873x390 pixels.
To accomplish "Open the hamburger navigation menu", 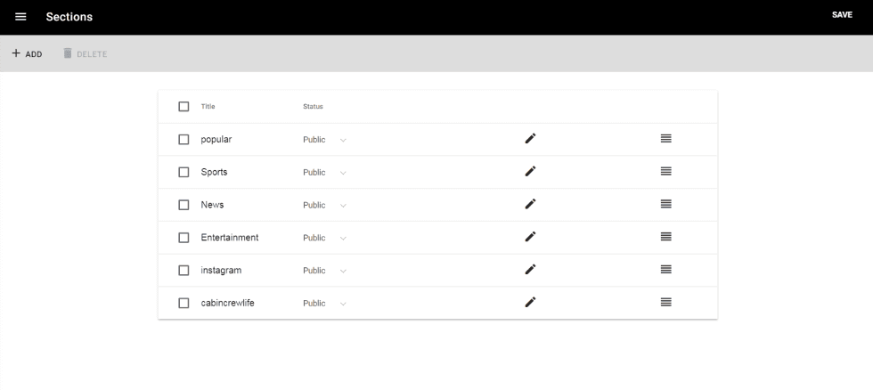I will click(20, 17).
